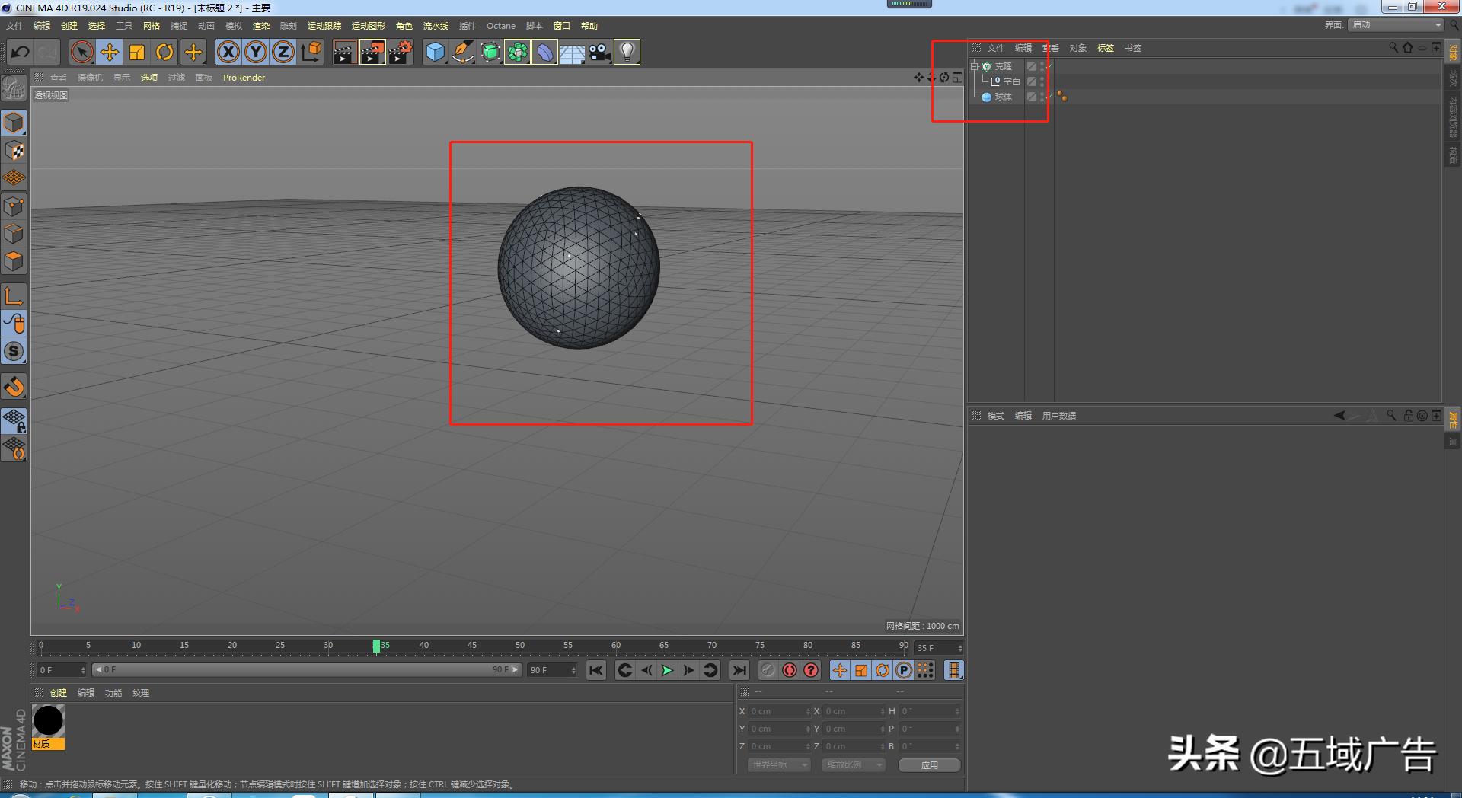
Task: Select the Scale tool in top toolbar
Action: click(x=137, y=52)
